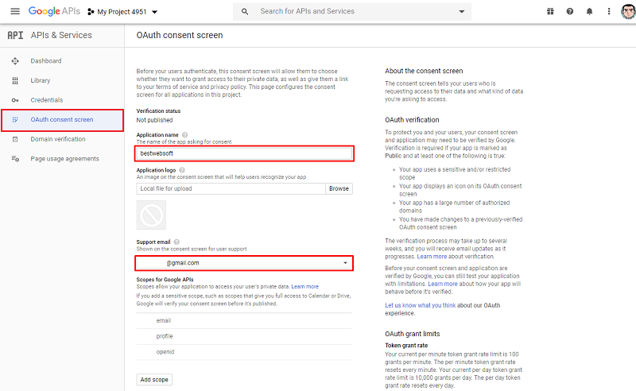Click the search magnifier icon

(x=245, y=12)
